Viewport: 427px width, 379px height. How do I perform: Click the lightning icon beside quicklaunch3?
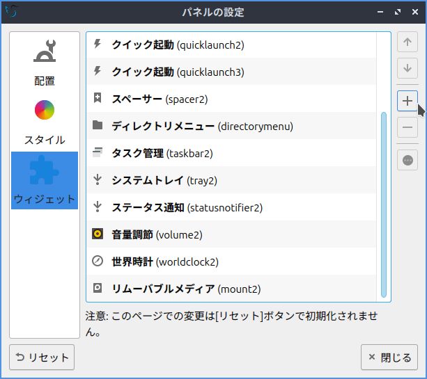pos(98,71)
